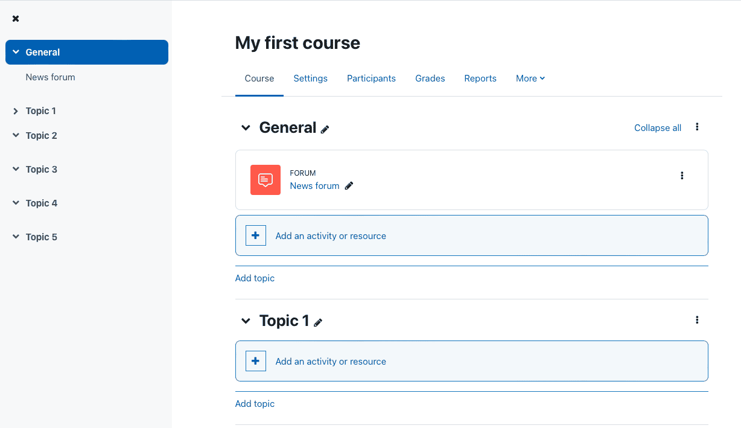Go to the Participants tab

click(x=372, y=78)
